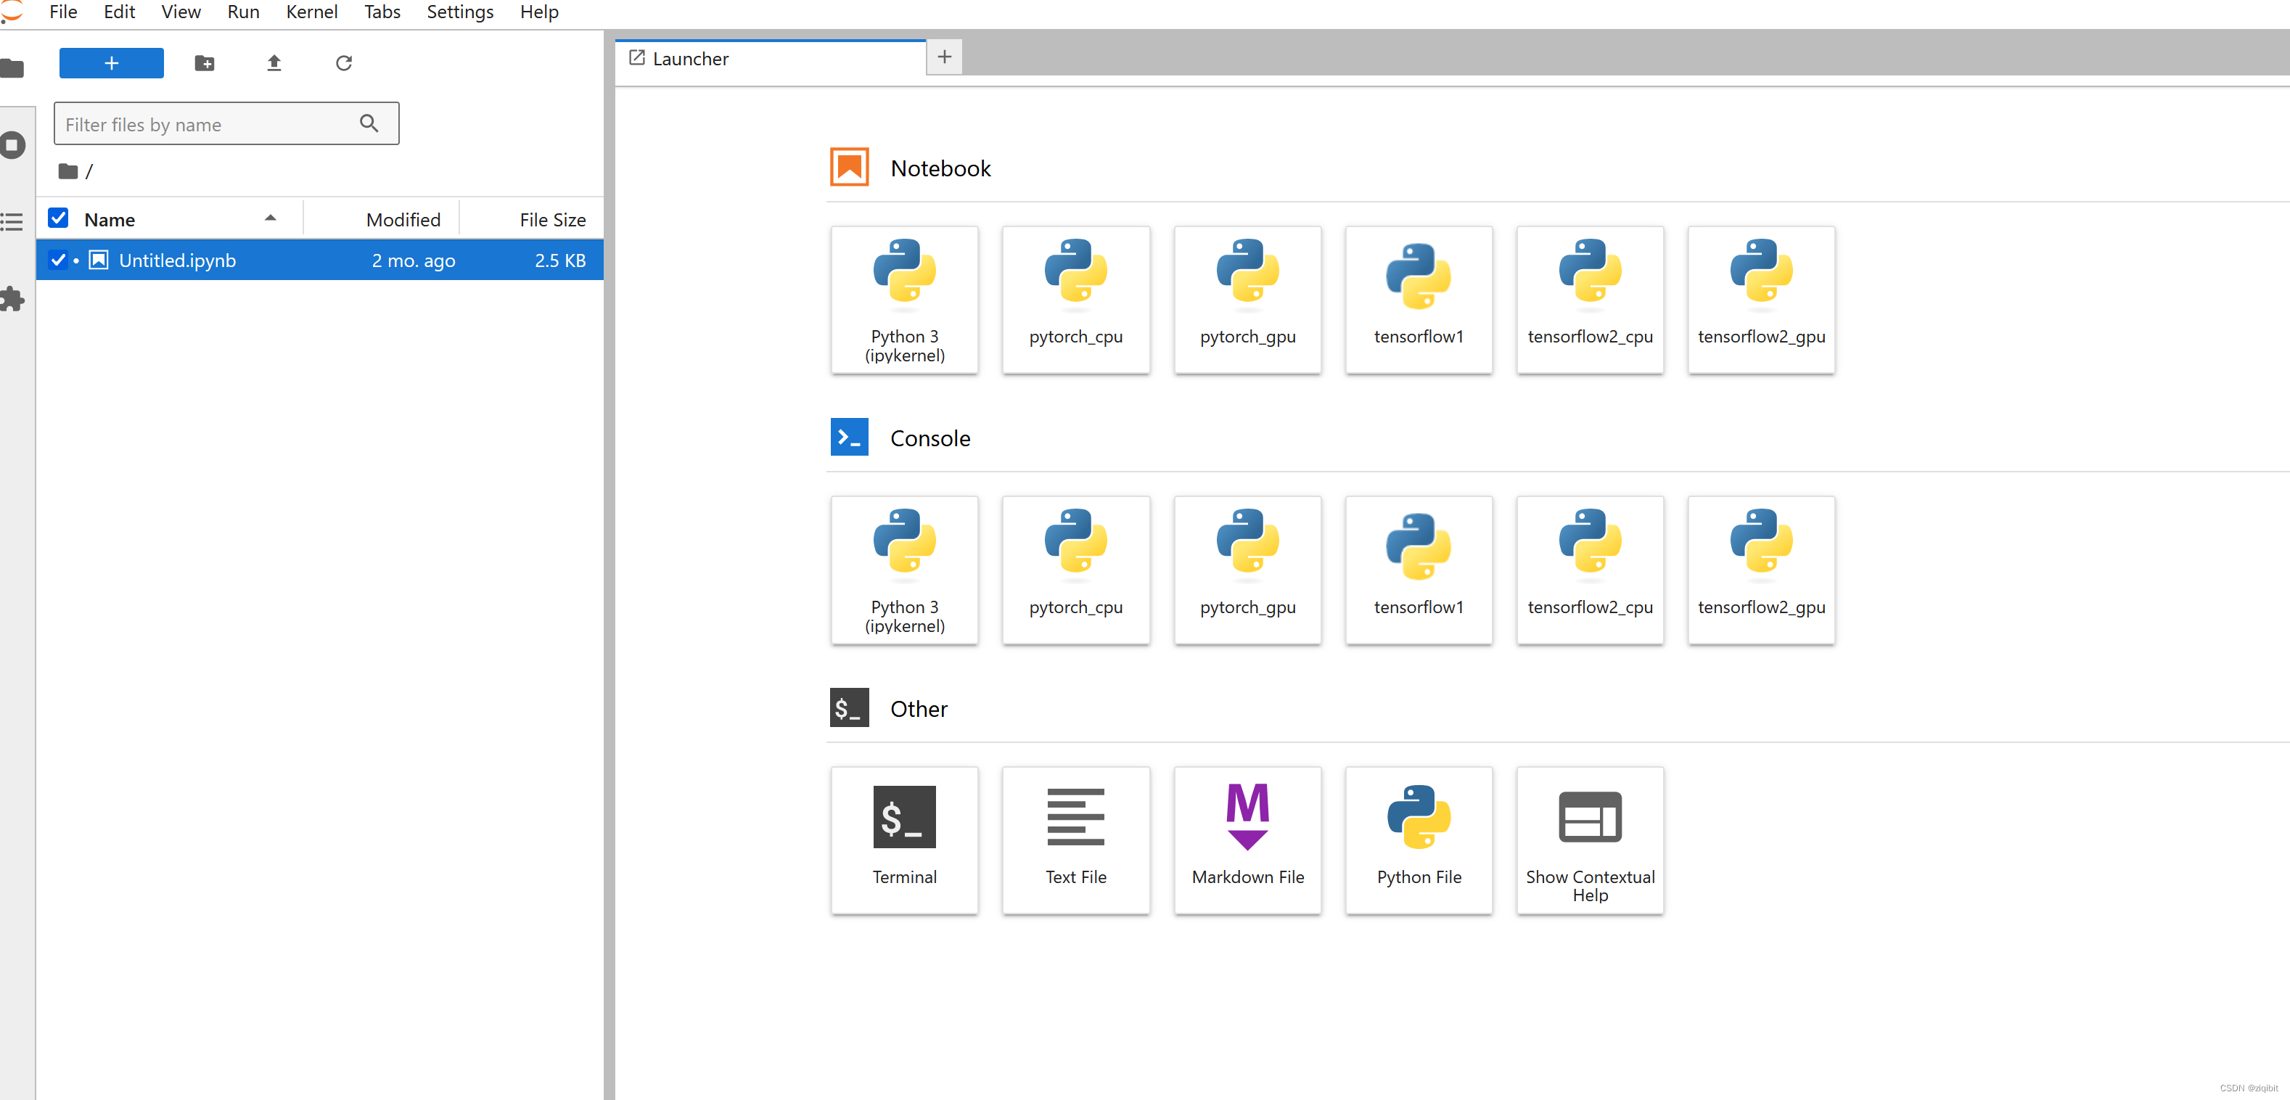The image size is (2290, 1100).
Task: Open the Help menu
Action: pos(538,12)
